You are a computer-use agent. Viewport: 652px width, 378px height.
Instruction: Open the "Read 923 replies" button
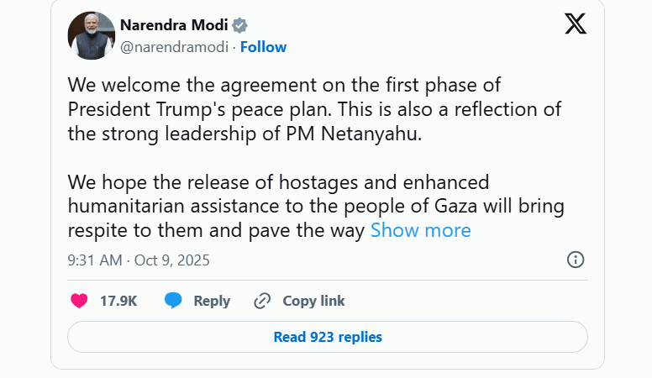pyautogui.click(x=327, y=337)
